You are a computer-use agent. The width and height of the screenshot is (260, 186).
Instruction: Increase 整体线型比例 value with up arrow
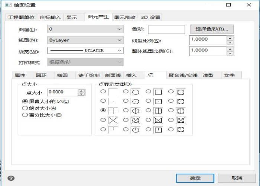[x=230, y=49]
